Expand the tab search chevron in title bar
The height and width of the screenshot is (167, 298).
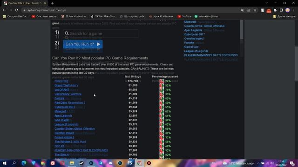coord(267,3)
